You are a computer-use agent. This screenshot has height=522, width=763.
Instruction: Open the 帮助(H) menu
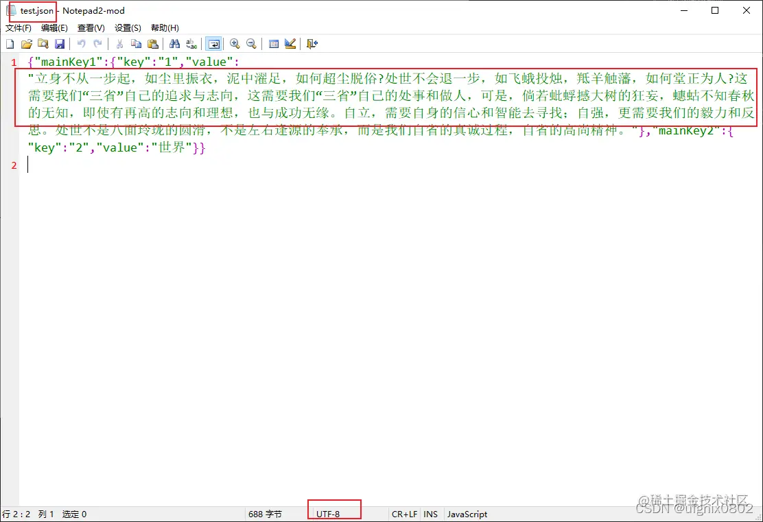(165, 27)
